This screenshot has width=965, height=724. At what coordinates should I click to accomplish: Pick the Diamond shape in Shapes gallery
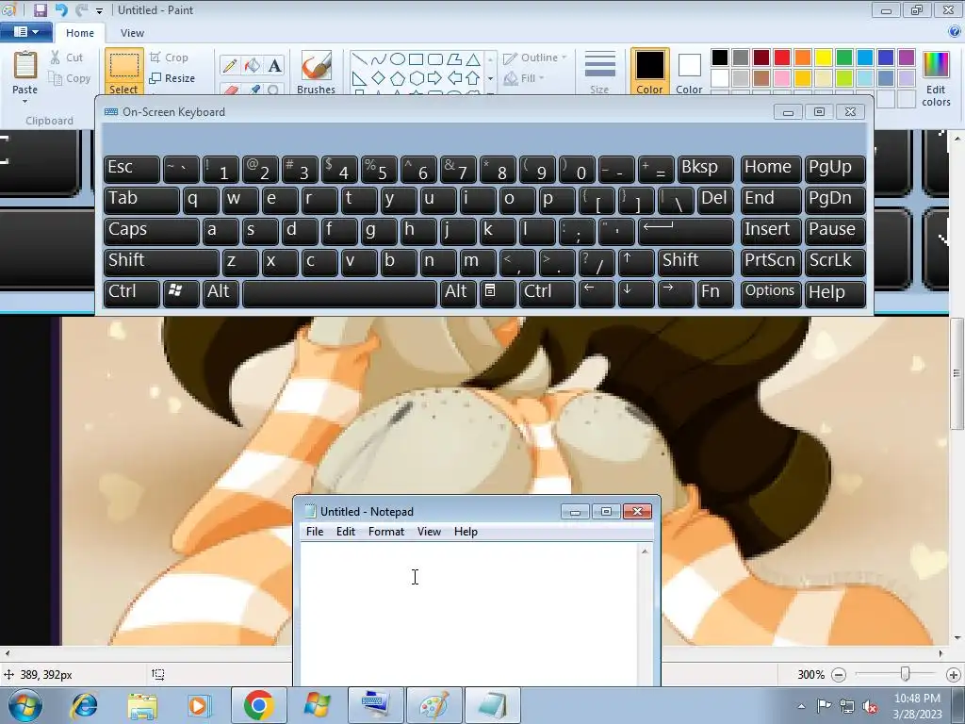[379, 78]
